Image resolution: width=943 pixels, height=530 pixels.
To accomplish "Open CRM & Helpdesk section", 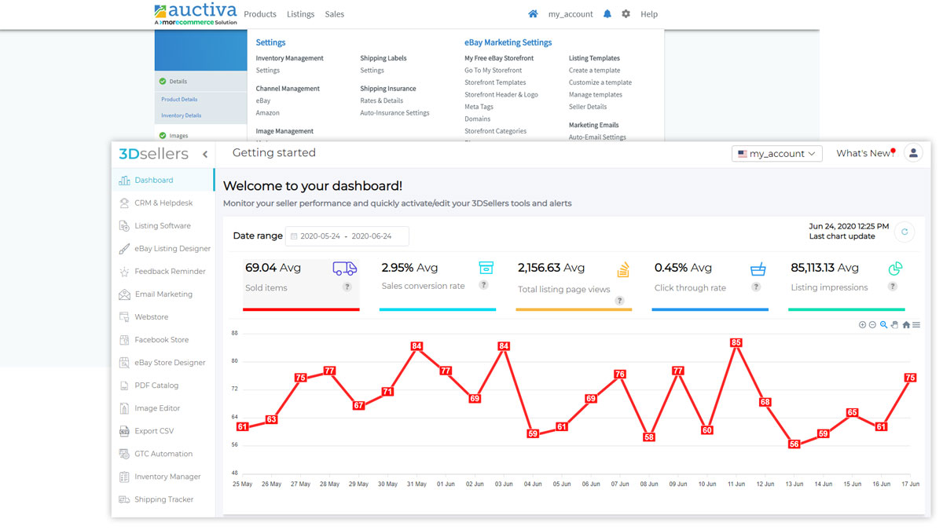I will click(x=162, y=203).
